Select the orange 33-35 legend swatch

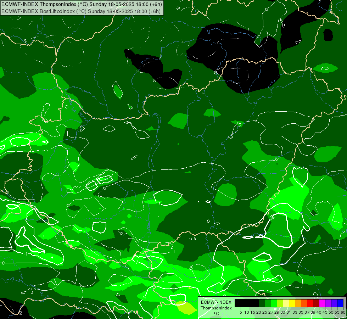coord(298,303)
